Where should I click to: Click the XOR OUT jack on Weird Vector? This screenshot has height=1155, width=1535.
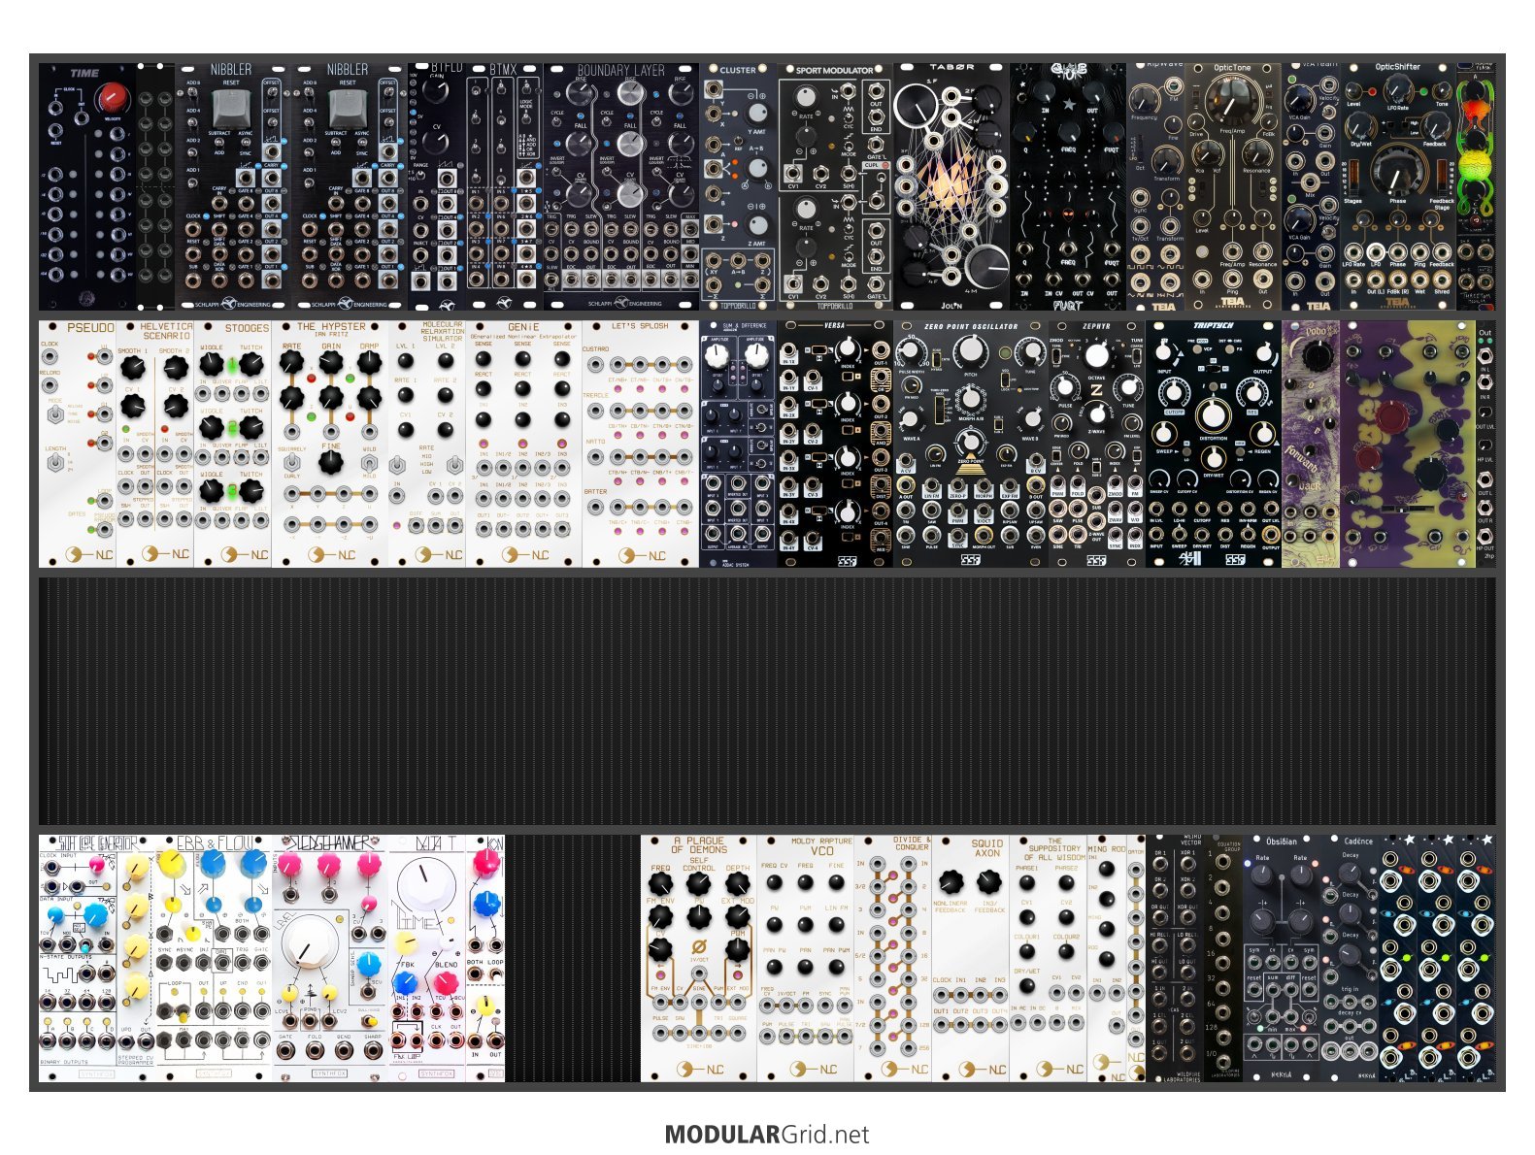tap(1186, 919)
